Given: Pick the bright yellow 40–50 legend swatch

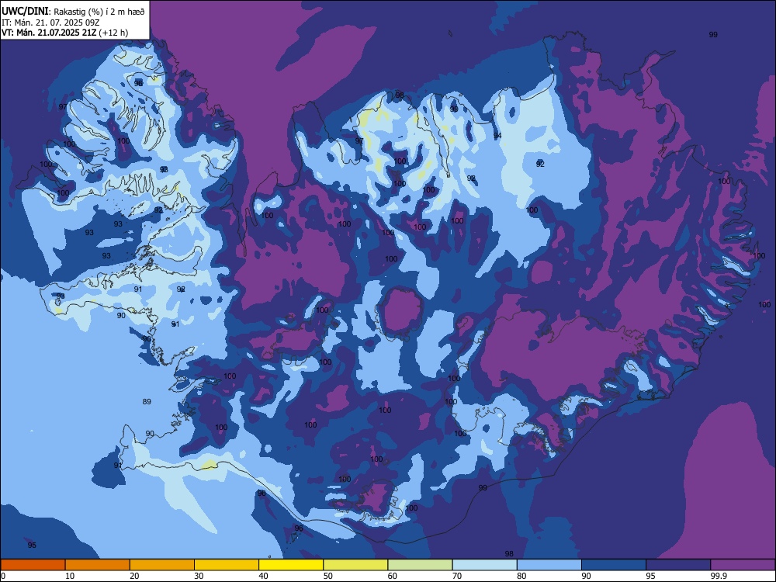Looking at the screenshot, I should pyautogui.click(x=291, y=565).
